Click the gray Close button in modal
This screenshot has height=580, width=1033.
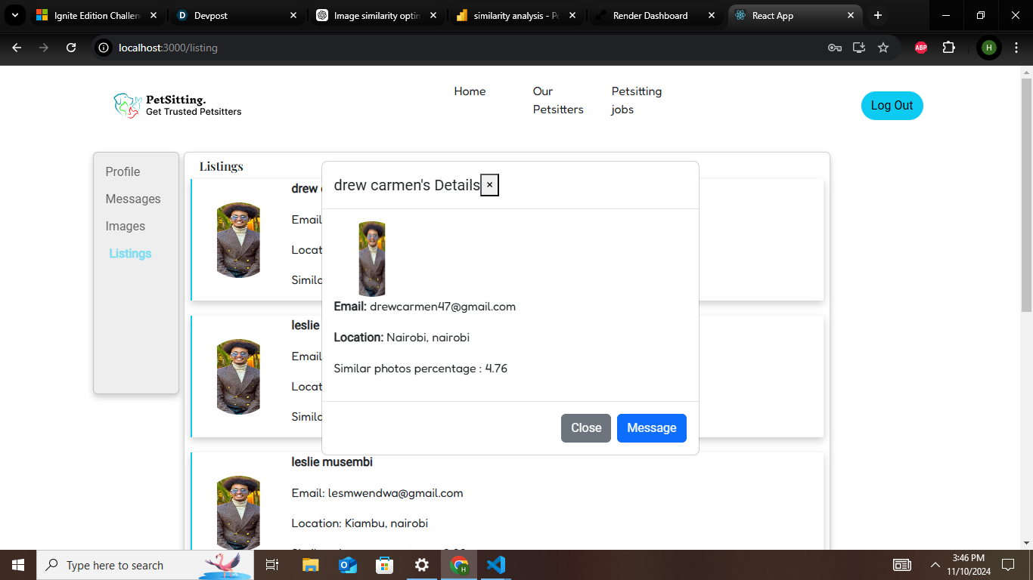[x=586, y=428]
